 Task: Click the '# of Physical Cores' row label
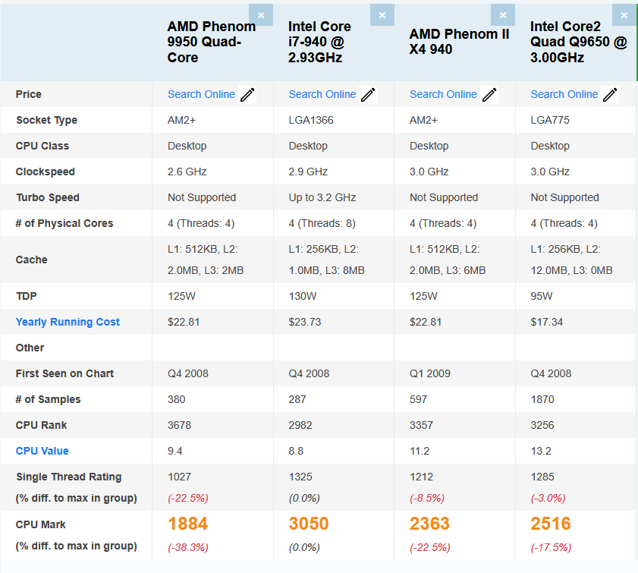[x=64, y=223]
